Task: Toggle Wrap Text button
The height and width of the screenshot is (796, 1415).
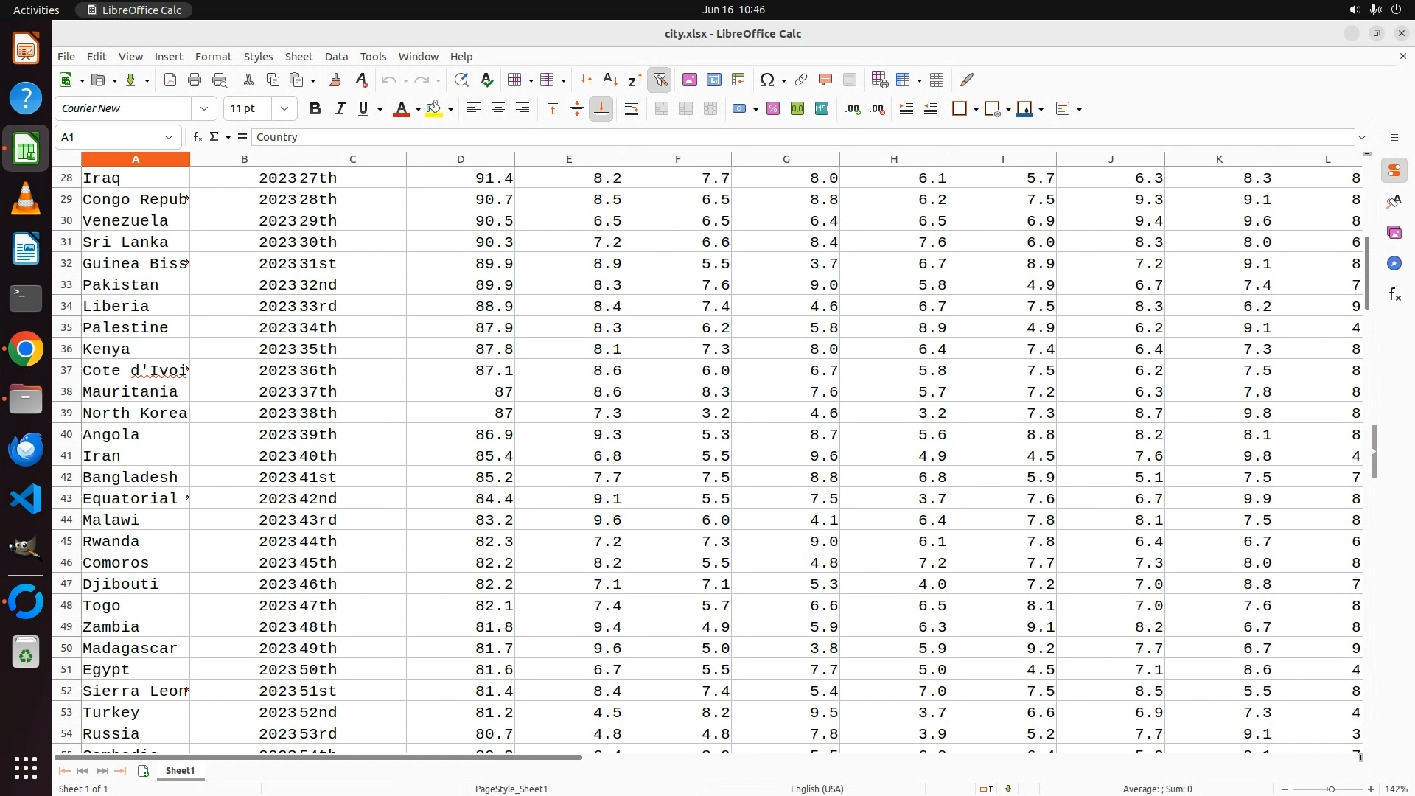Action: (x=632, y=109)
